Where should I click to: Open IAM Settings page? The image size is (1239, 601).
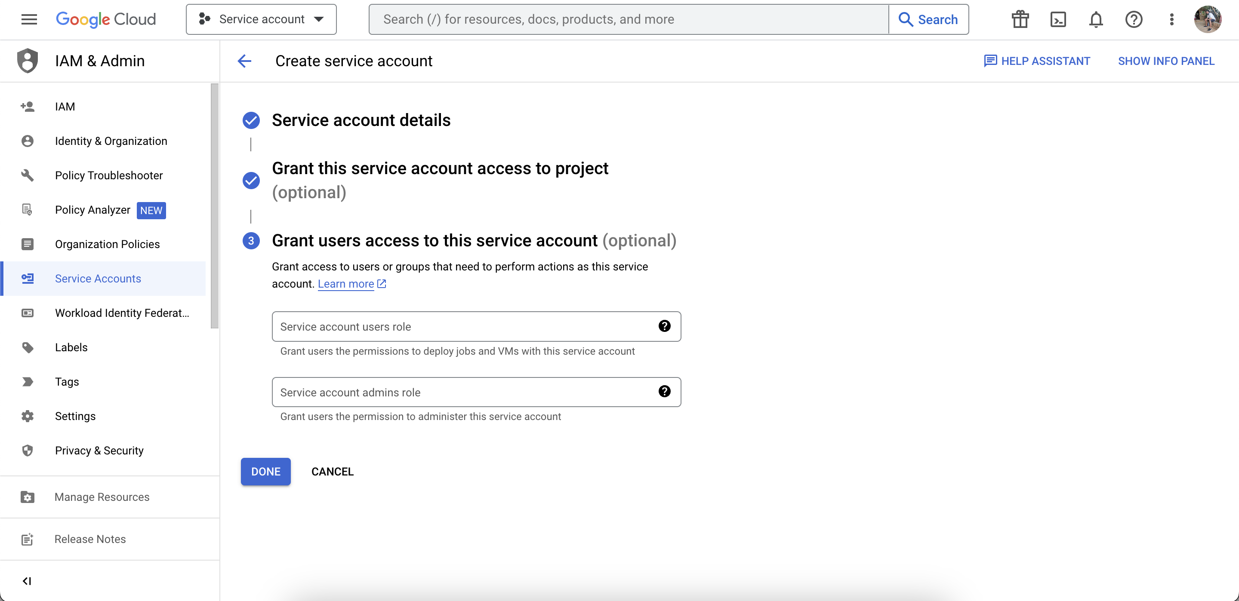(x=103, y=416)
